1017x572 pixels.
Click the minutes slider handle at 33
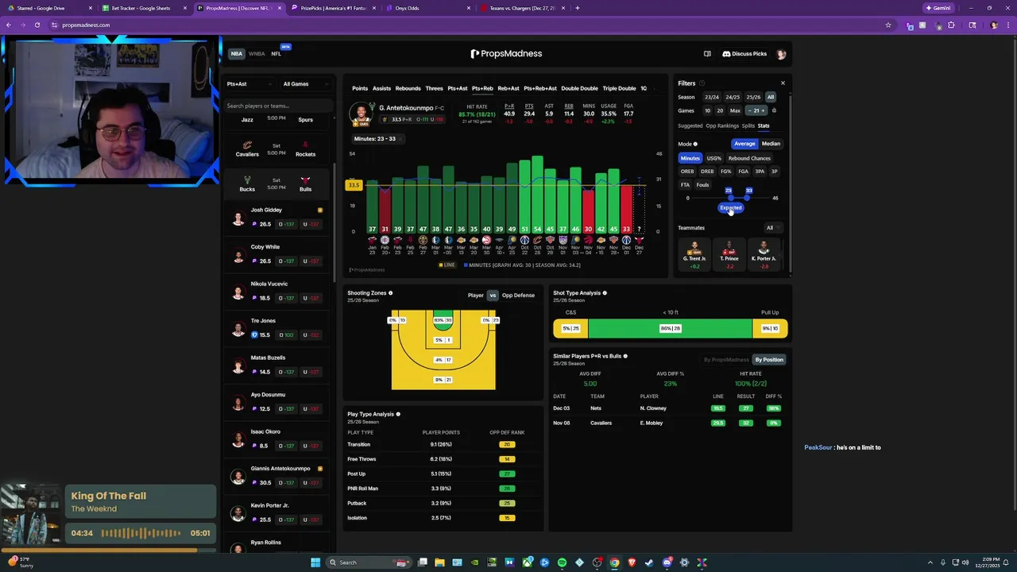tap(748, 197)
